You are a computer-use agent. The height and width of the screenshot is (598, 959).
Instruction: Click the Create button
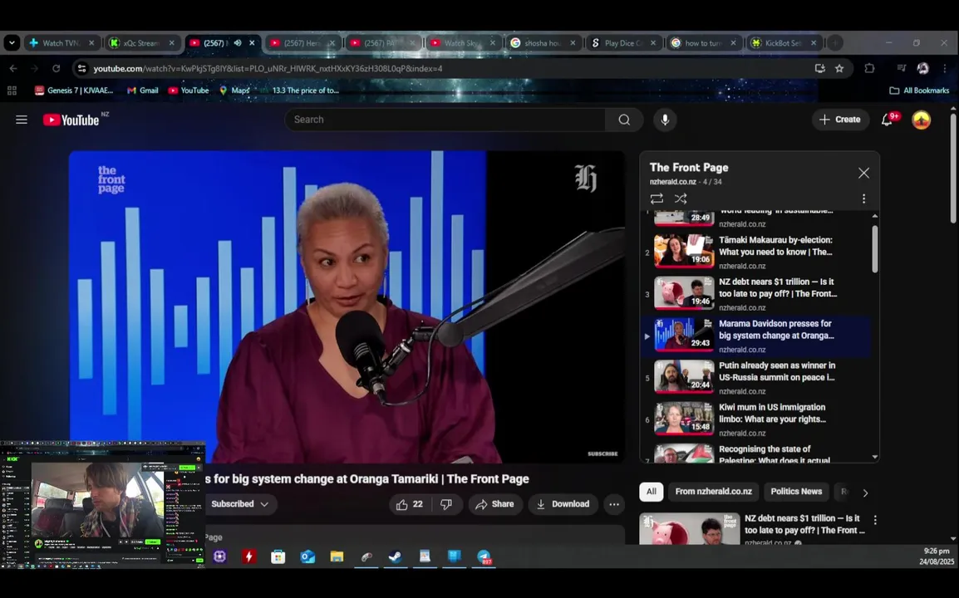(x=839, y=120)
